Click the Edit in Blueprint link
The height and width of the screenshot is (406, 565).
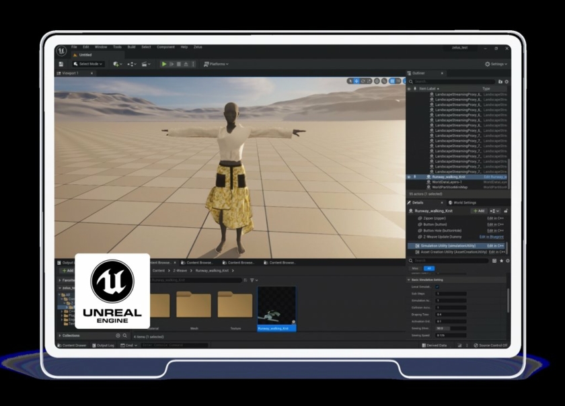492,237
